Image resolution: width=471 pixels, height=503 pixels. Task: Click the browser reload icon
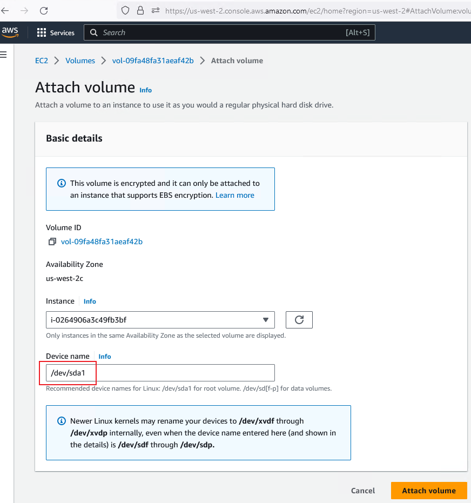click(44, 10)
